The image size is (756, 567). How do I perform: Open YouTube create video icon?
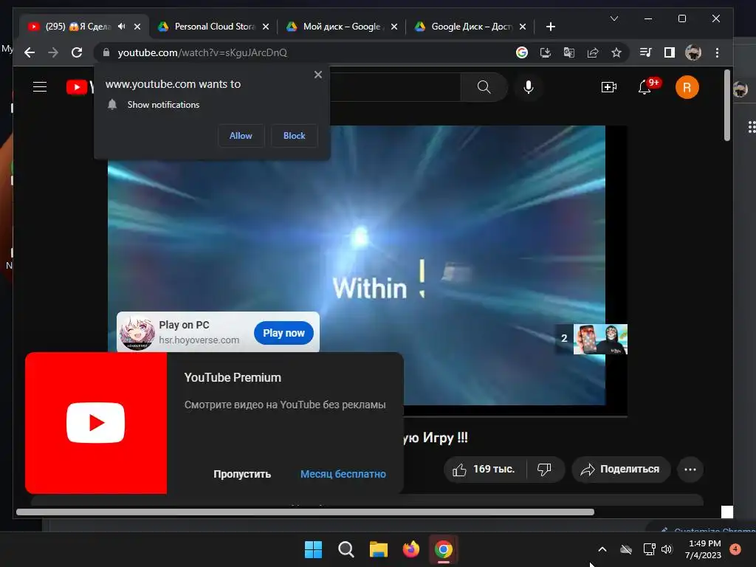tap(609, 87)
